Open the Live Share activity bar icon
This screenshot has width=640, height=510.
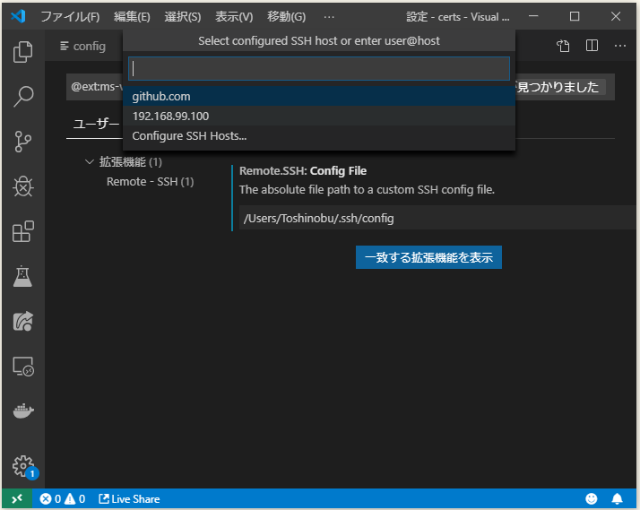click(23, 321)
